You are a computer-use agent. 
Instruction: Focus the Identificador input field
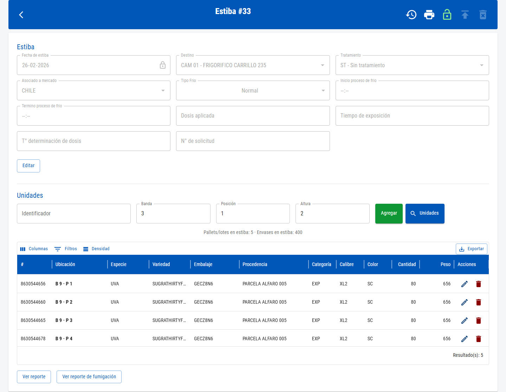coord(74,214)
